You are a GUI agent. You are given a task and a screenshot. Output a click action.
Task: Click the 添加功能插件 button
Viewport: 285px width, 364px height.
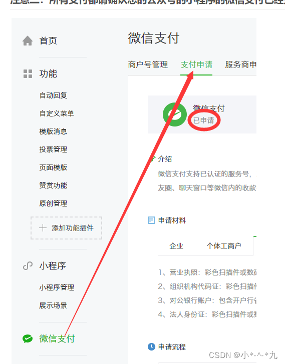(66, 228)
